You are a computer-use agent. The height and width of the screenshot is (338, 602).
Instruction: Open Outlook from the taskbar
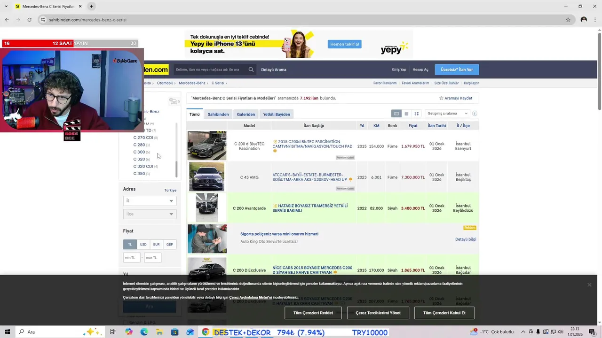190,332
